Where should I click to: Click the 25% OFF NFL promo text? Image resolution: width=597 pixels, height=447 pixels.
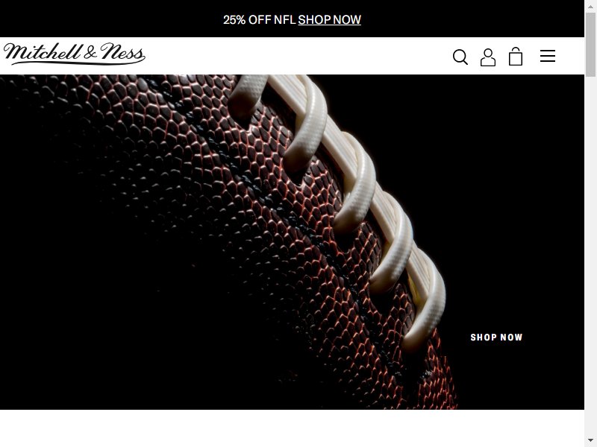tap(259, 20)
